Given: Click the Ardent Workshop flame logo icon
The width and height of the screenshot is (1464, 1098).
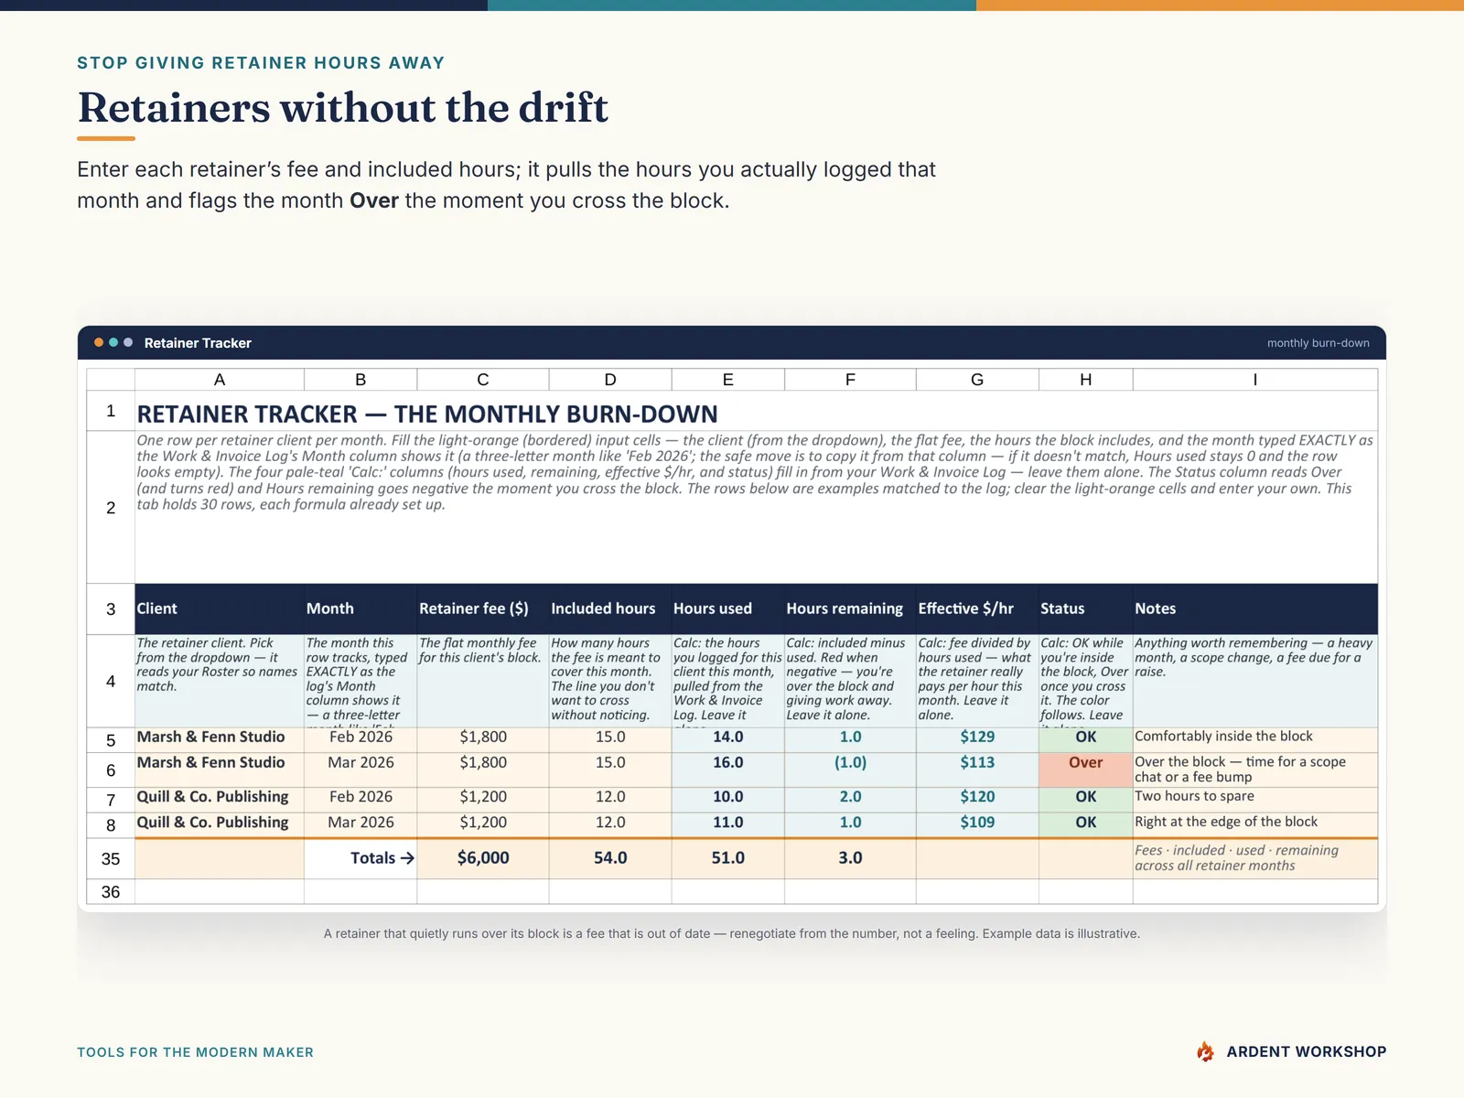Looking at the screenshot, I should (1206, 1051).
